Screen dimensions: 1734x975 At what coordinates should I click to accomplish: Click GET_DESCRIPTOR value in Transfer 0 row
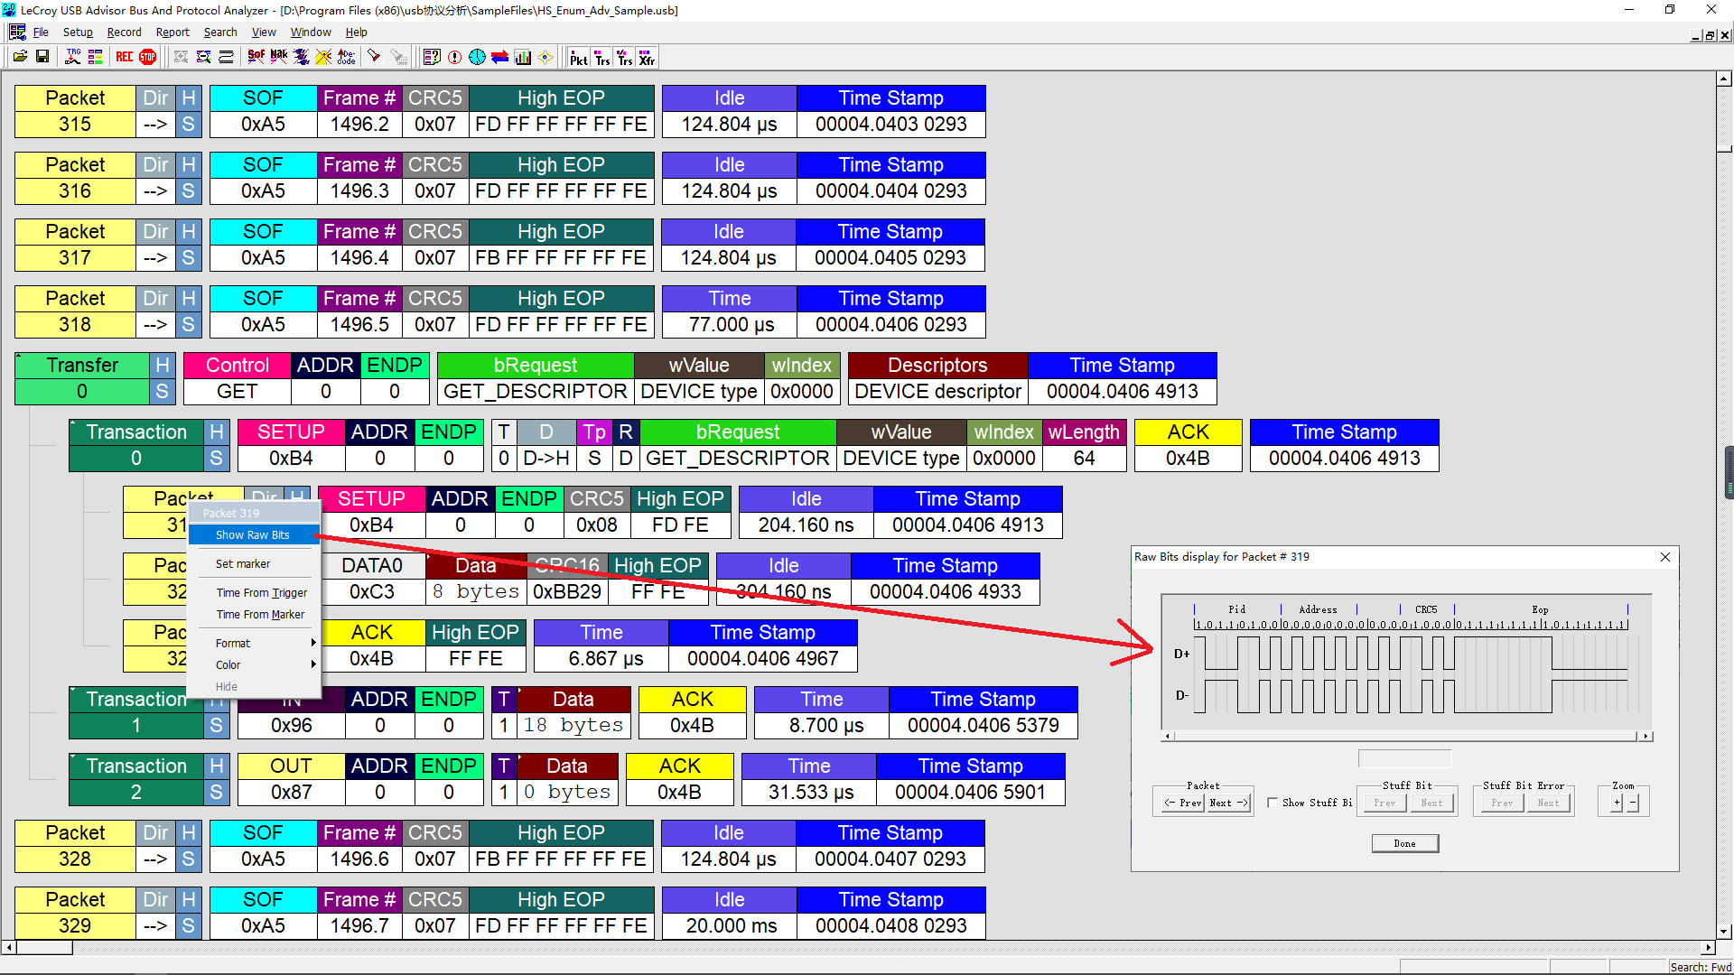[535, 392]
